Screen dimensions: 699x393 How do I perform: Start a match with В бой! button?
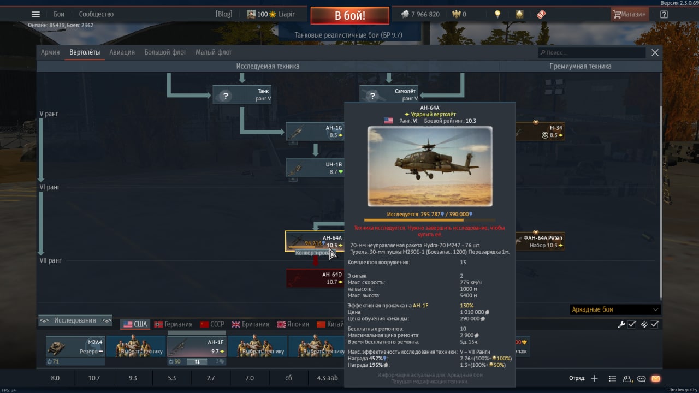pos(350,15)
